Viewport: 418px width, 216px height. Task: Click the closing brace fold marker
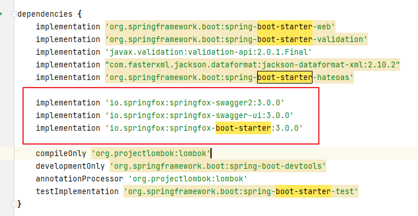pyautogui.click(x=14, y=204)
